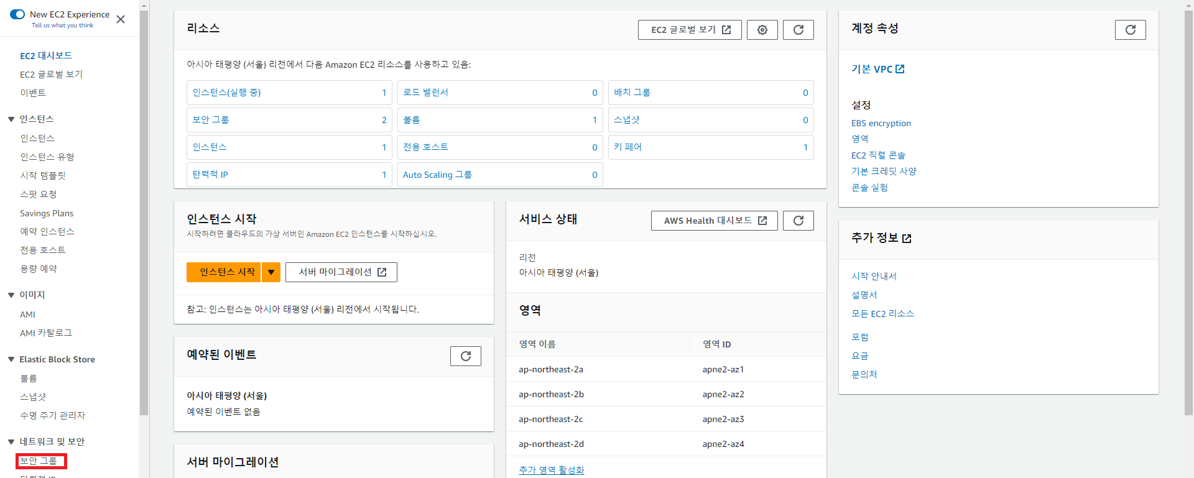
Task: Open Auto Scaling 그룹 resource card
Action: click(x=500, y=175)
